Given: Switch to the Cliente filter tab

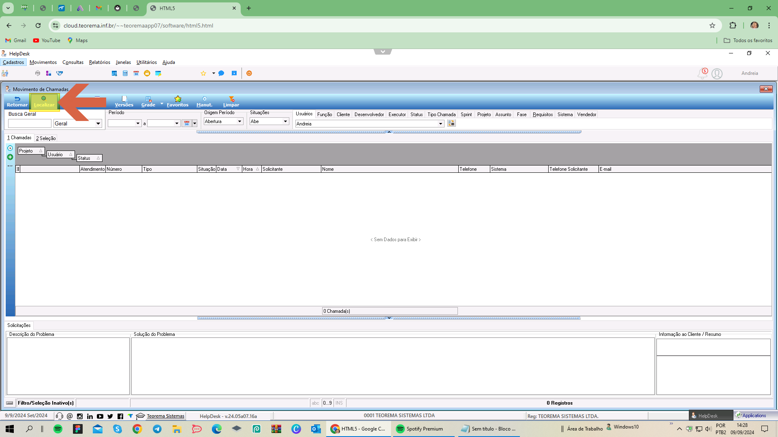Looking at the screenshot, I should [x=343, y=115].
